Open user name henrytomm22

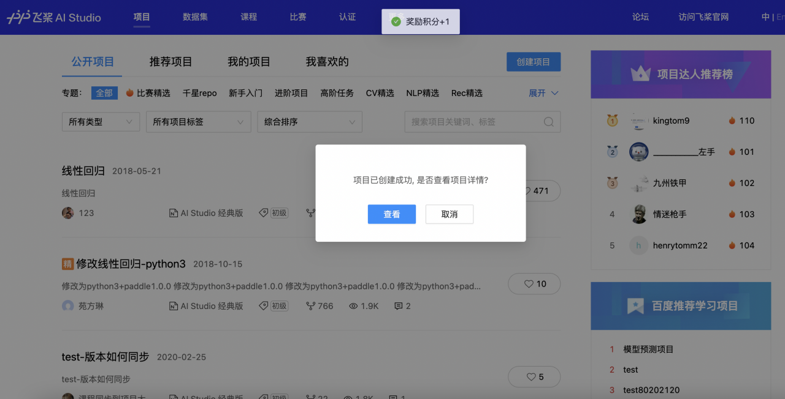[680, 245]
